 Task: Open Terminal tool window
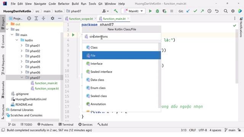(x=66, y=124)
